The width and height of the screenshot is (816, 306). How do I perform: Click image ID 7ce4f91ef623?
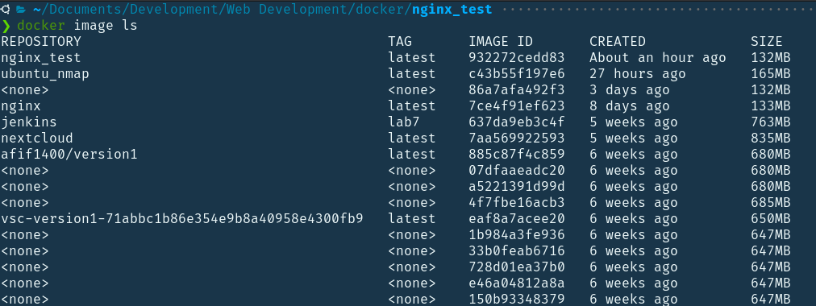point(517,106)
